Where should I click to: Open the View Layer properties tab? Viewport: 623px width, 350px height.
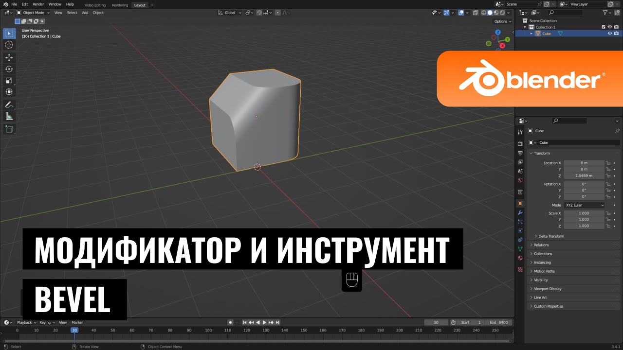(x=520, y=162)
